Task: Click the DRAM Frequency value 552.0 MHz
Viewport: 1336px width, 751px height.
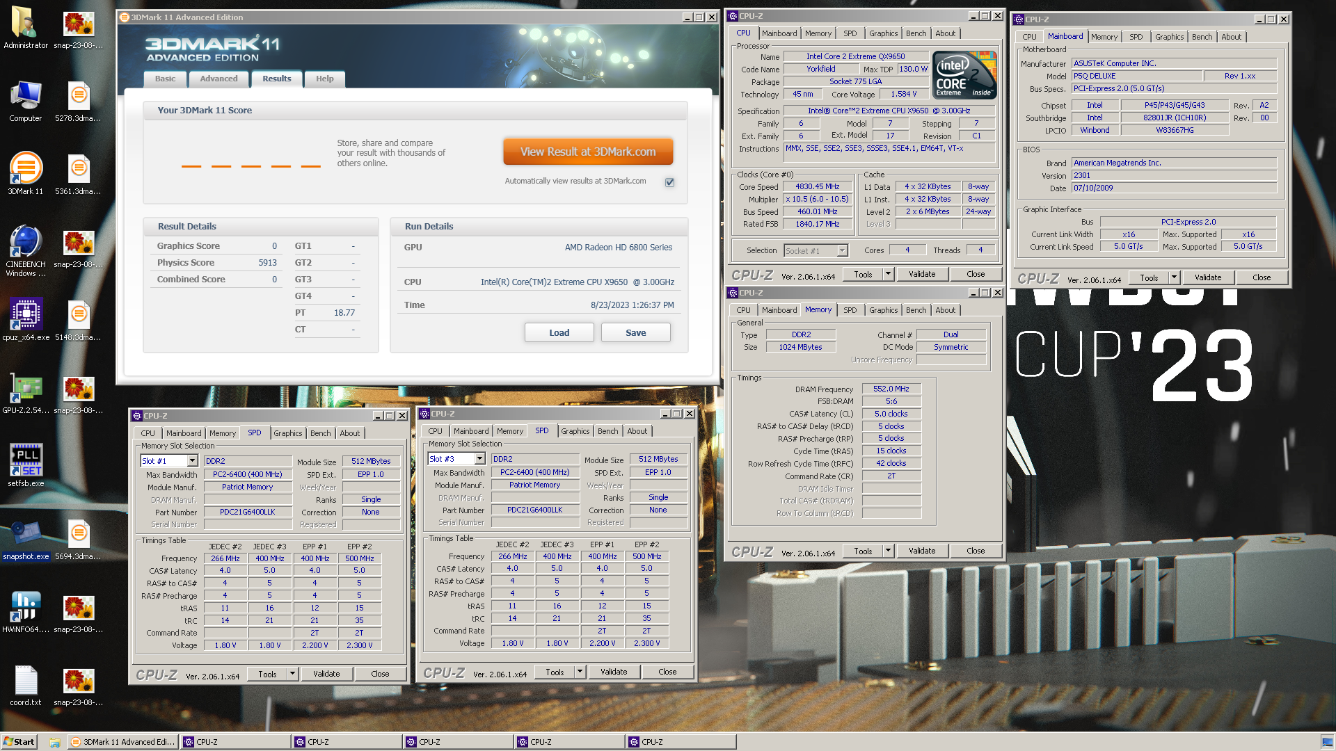Action: pos(891,389)
